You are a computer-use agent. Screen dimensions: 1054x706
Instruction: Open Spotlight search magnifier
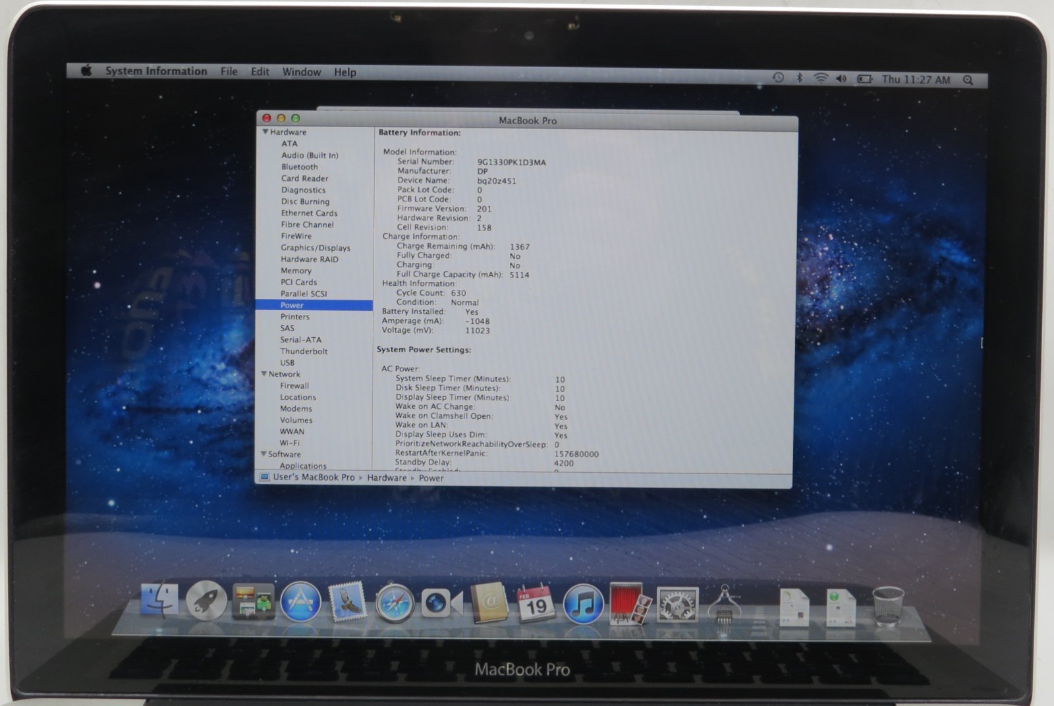[x=968, y=80]
